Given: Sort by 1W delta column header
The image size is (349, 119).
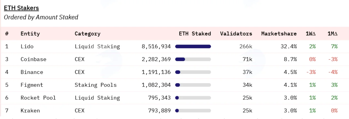Looking at the screenshot, I should [x=311, y=34].
